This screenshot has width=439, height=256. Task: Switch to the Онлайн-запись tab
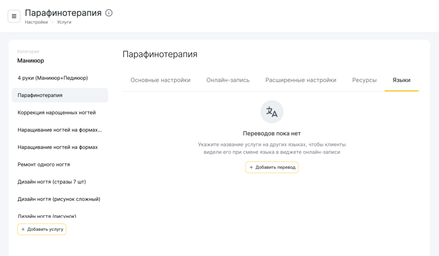[228, 80]
